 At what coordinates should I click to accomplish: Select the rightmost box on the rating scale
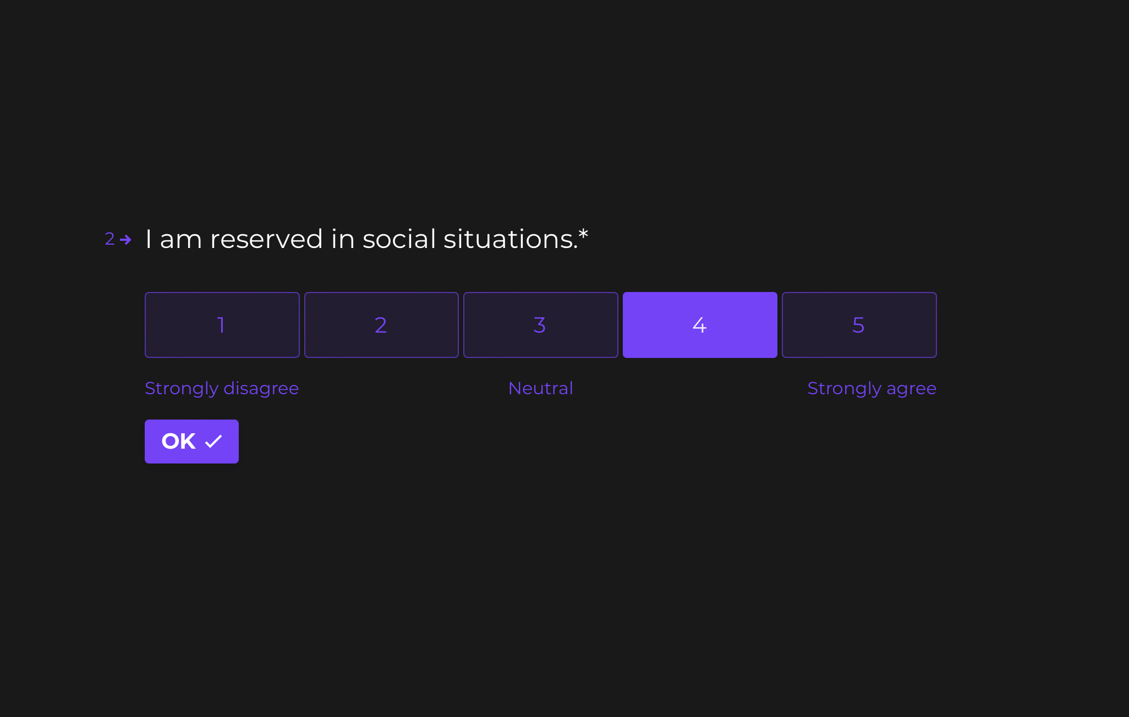click(x=859, y=324)
